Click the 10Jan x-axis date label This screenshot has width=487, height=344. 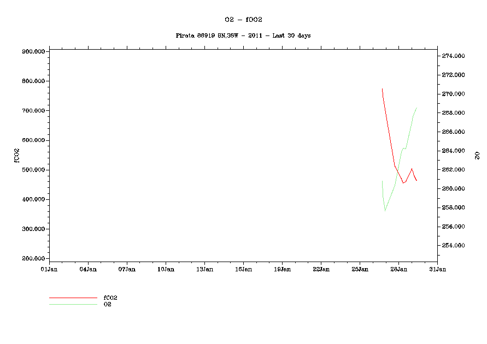point(166,269)
